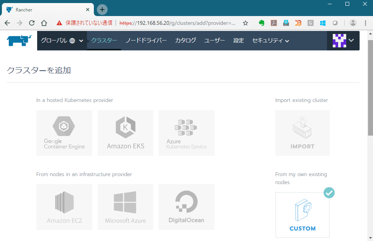Select the CUSTOM nodes tile
Image resolution: width=373 pixels, height=241 pixels.
(x=303, y=215)
